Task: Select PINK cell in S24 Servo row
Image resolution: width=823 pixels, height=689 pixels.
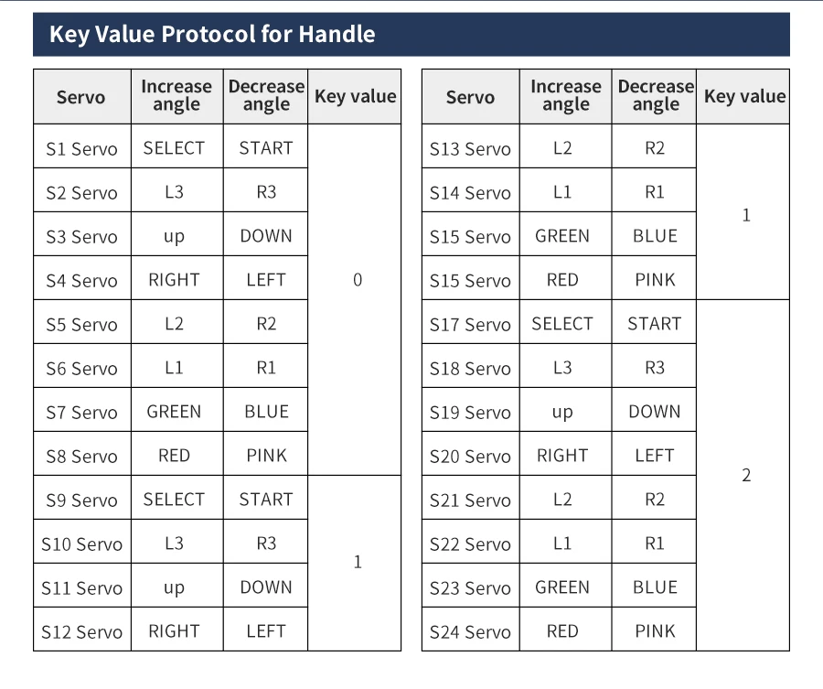Action: (655, 631)
